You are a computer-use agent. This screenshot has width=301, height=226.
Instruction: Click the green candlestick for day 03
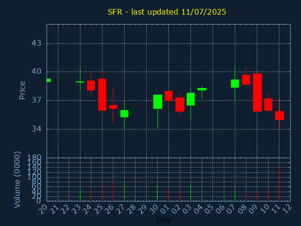pos(190,99)
